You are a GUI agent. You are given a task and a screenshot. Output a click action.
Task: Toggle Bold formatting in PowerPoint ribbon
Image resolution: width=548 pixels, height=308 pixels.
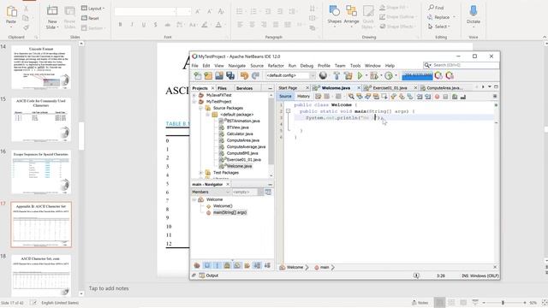coord(120,25)
